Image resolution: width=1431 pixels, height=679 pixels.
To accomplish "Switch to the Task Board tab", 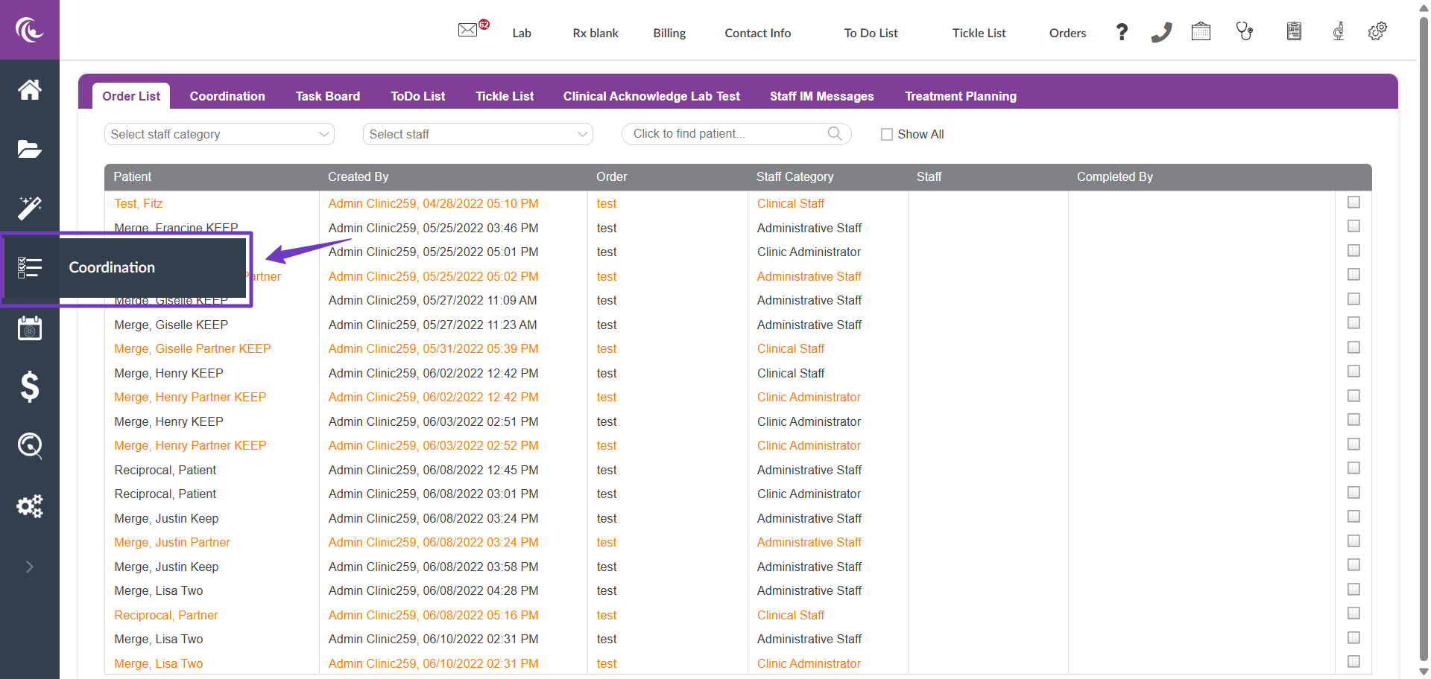I will point(327,96).
